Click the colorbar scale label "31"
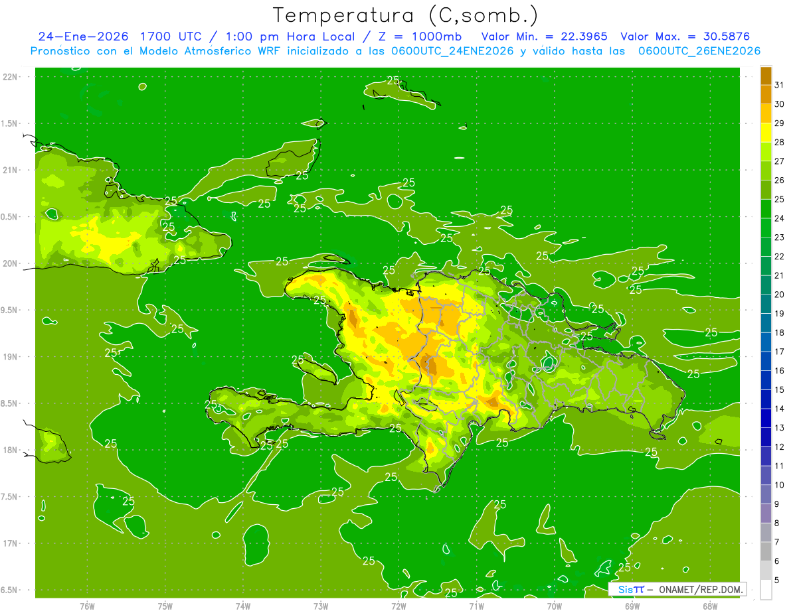Screen dimensions: 797x615 click(x=780, y=85)
